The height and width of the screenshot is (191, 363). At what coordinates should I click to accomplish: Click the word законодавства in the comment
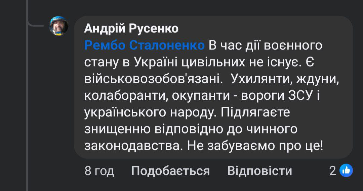(x=133, y=146)
